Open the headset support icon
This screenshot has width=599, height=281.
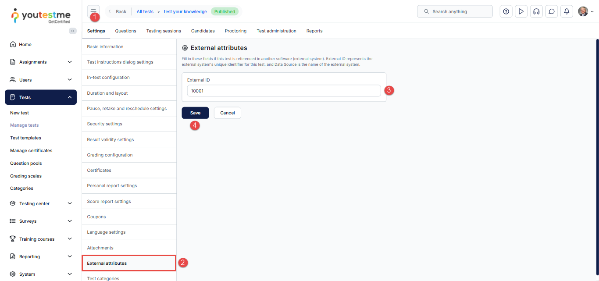tap(536, 11)
